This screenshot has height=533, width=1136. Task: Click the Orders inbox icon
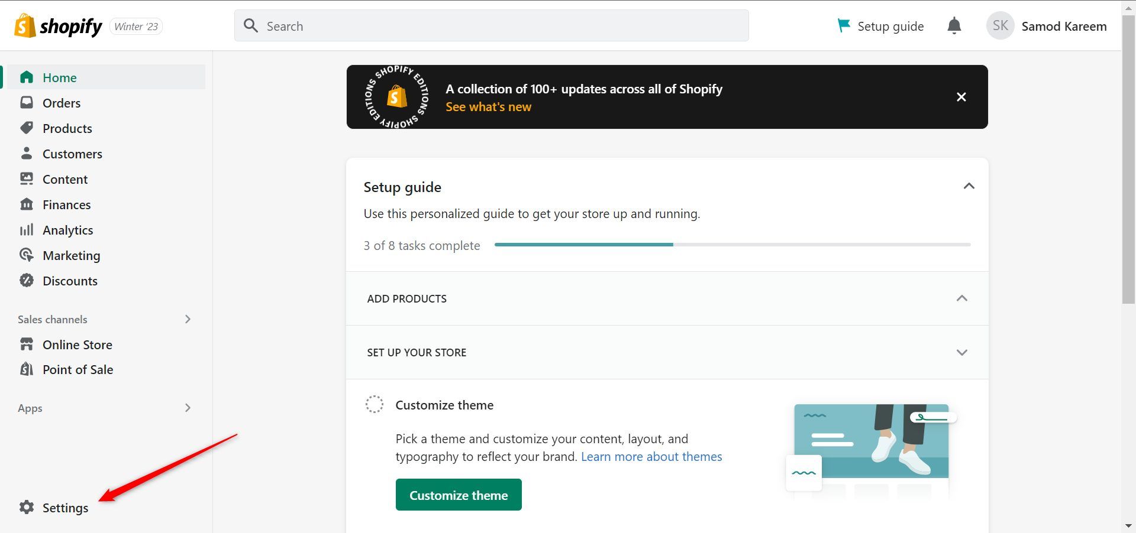tap(27, 103)
